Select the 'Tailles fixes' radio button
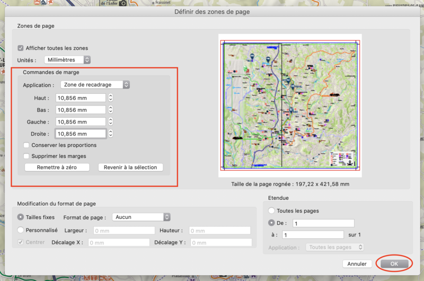Screen dimensions: 424x281 coord(21,217)
